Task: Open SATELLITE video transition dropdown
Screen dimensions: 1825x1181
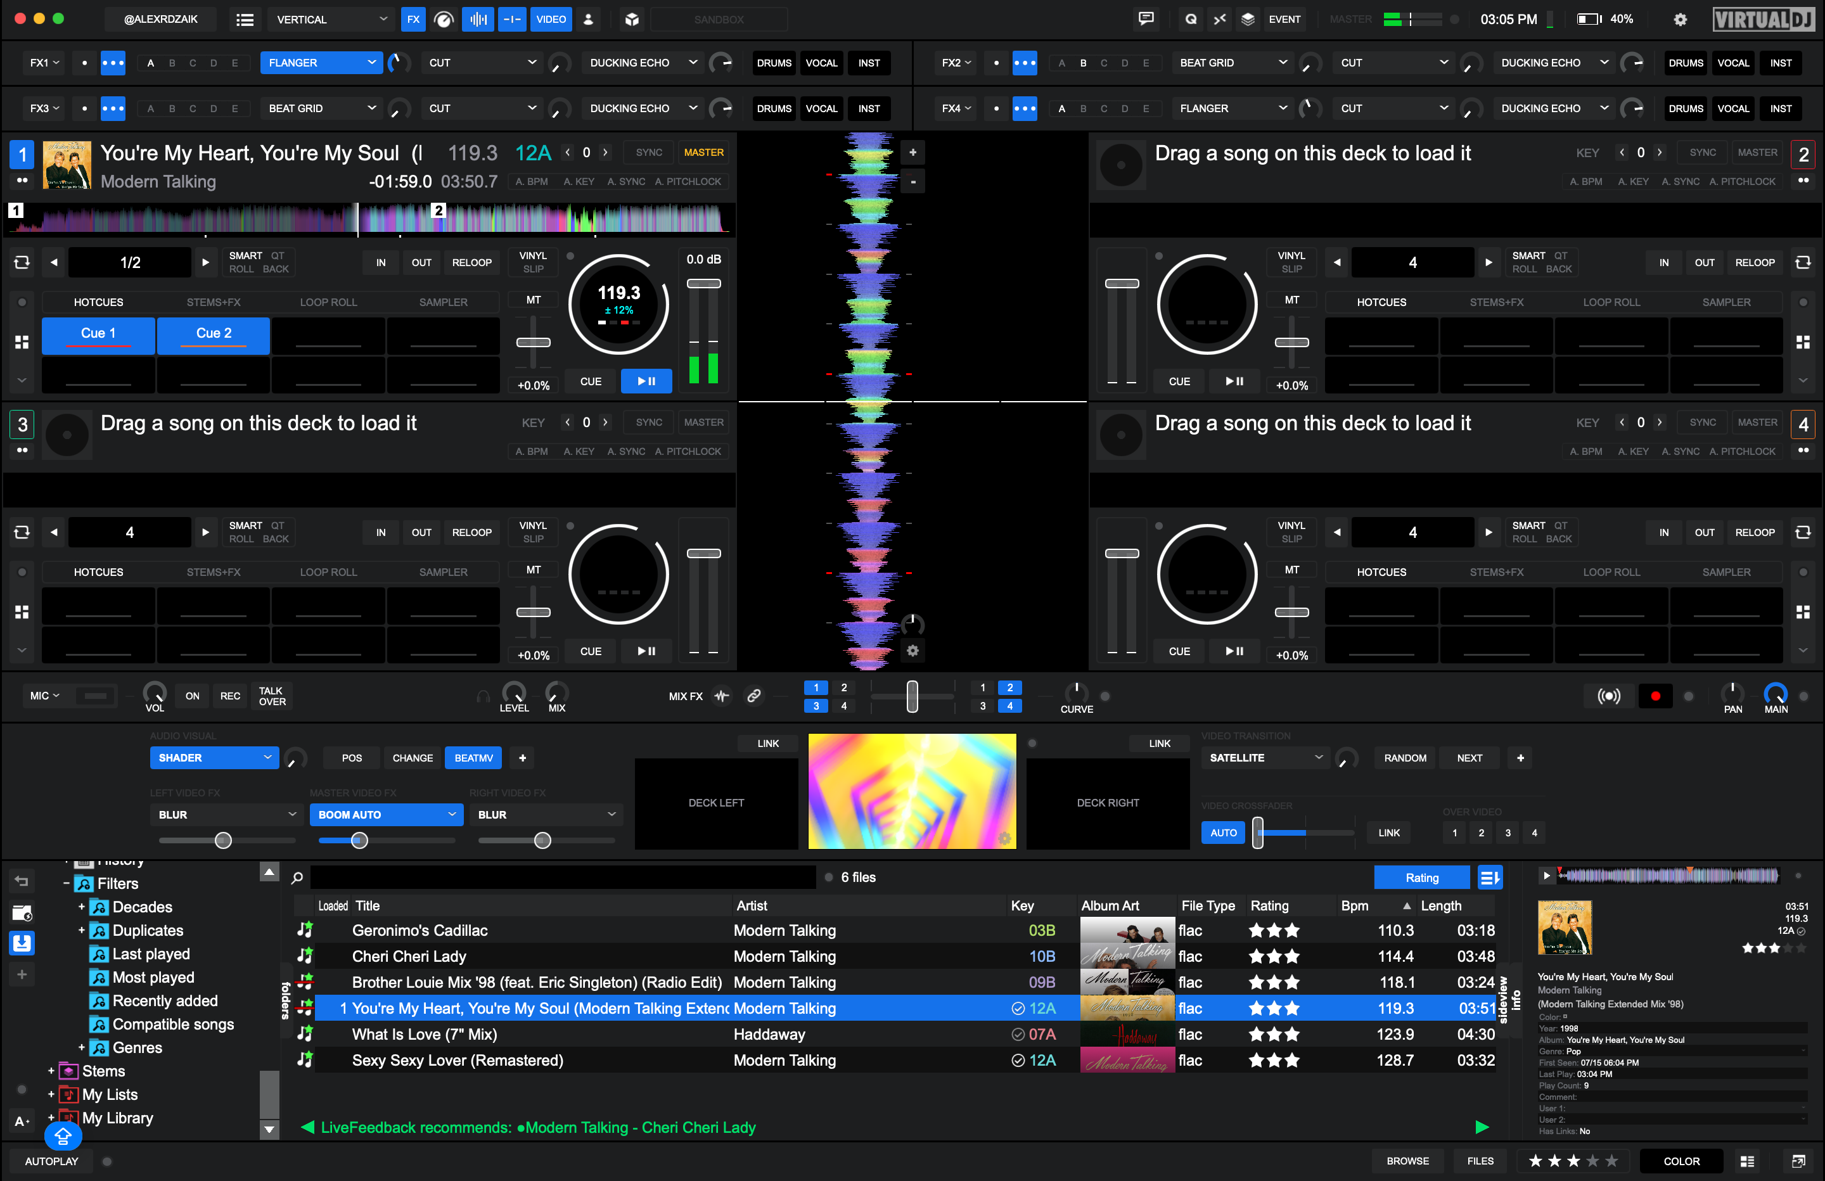Action: pos(1265,758)
